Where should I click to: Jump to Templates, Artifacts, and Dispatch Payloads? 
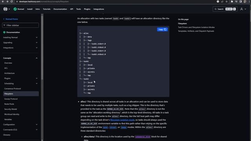196,31
